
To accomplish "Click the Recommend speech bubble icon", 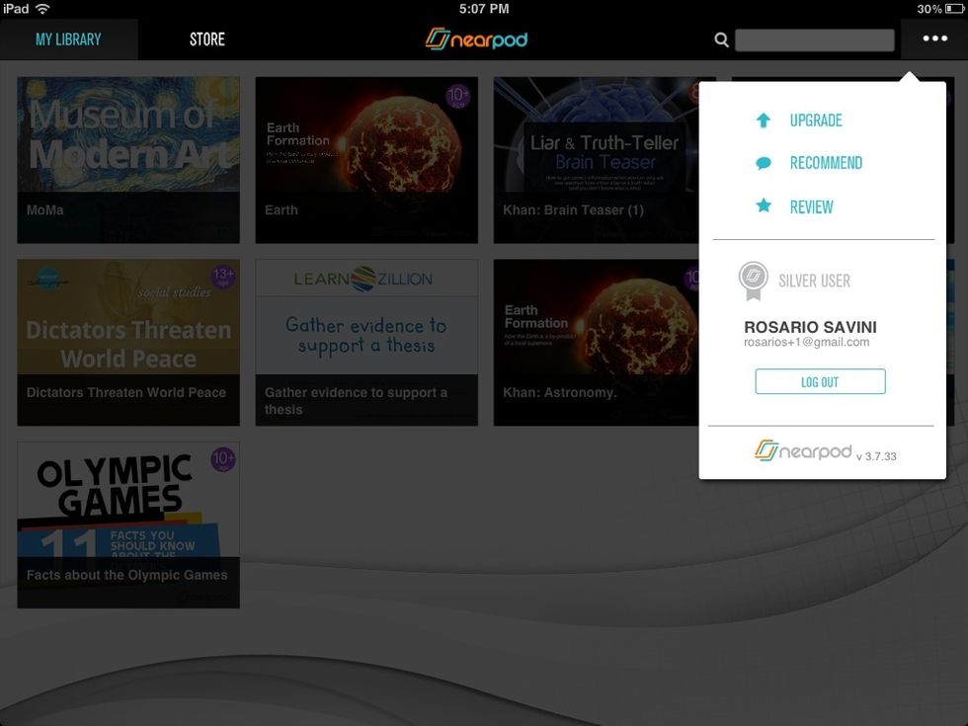I will (764, 162).
